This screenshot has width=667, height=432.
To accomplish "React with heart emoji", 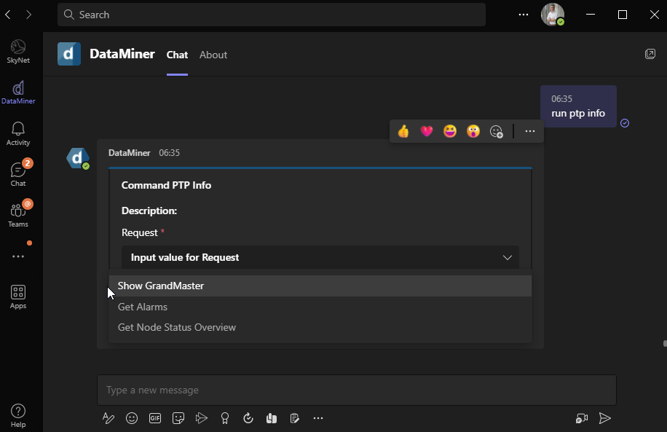I will coord(427,131).
